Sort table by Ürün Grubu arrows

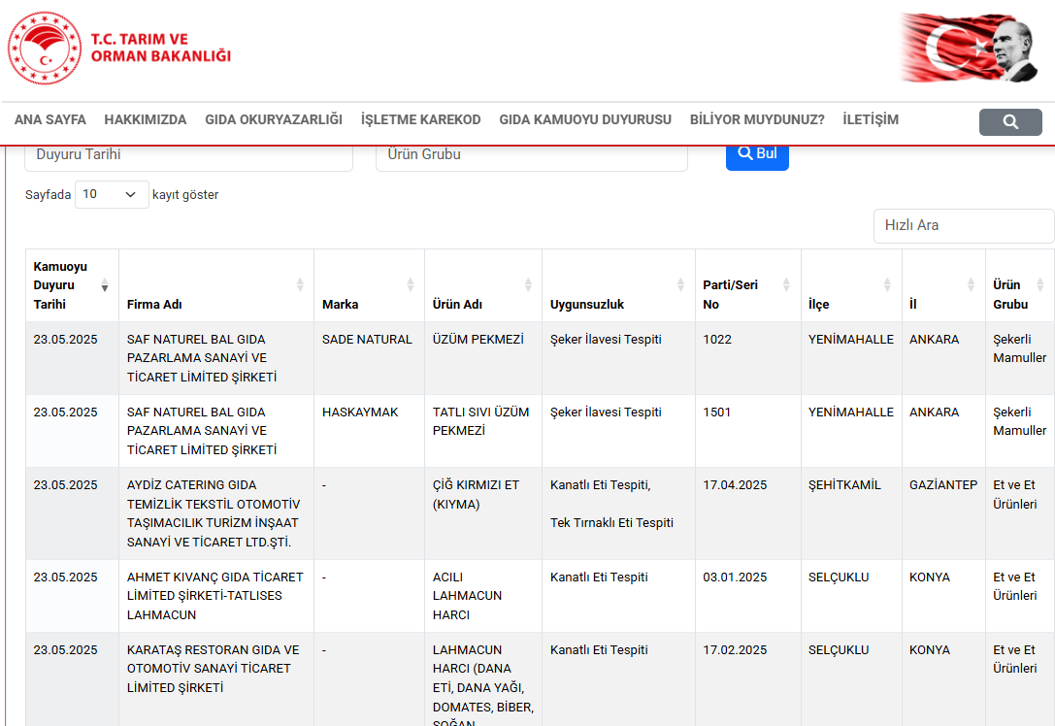click(x=1040, y=285)
